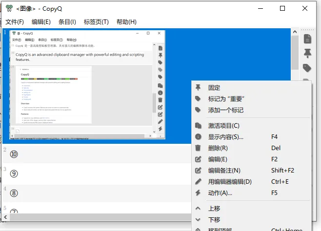Click the tag icon in side toolbar

point(307,68)
